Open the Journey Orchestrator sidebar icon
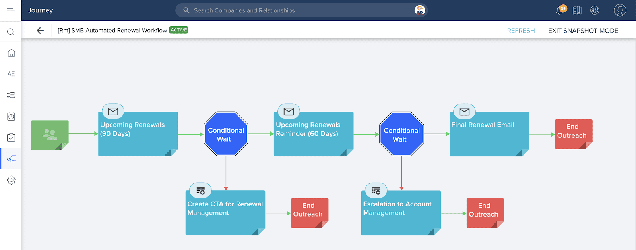This screenshot has height=250, width=636. point(12,159)
